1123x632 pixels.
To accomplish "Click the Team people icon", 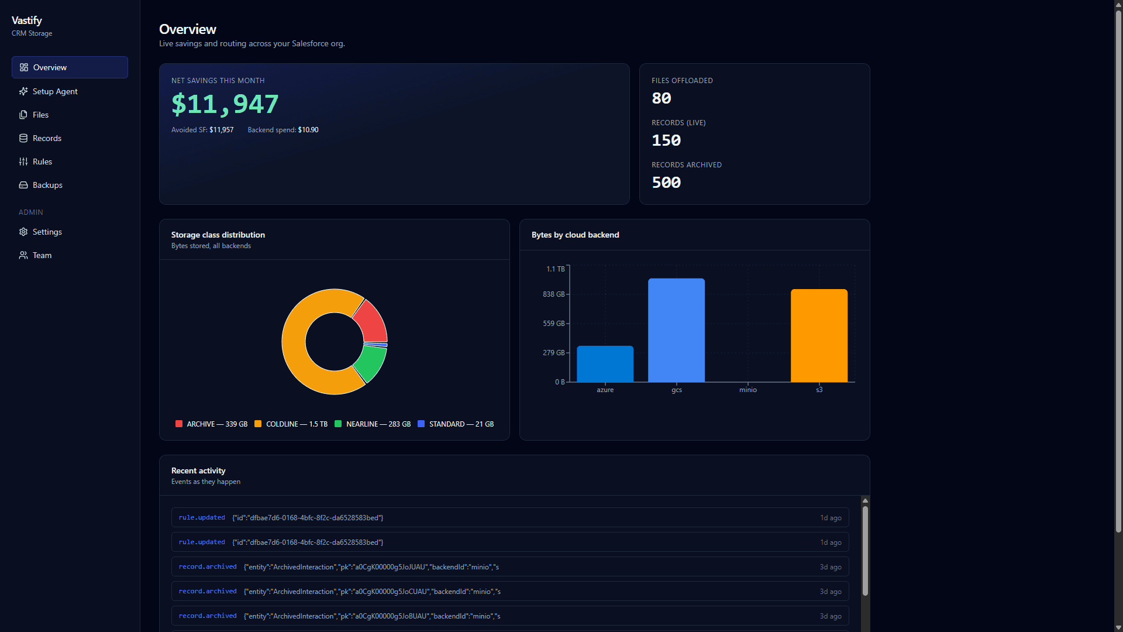I will pyautogui.click(x=23, y=255).
